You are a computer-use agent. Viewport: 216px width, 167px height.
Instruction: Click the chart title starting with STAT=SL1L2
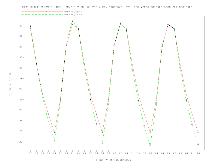[x=107, y=7]
